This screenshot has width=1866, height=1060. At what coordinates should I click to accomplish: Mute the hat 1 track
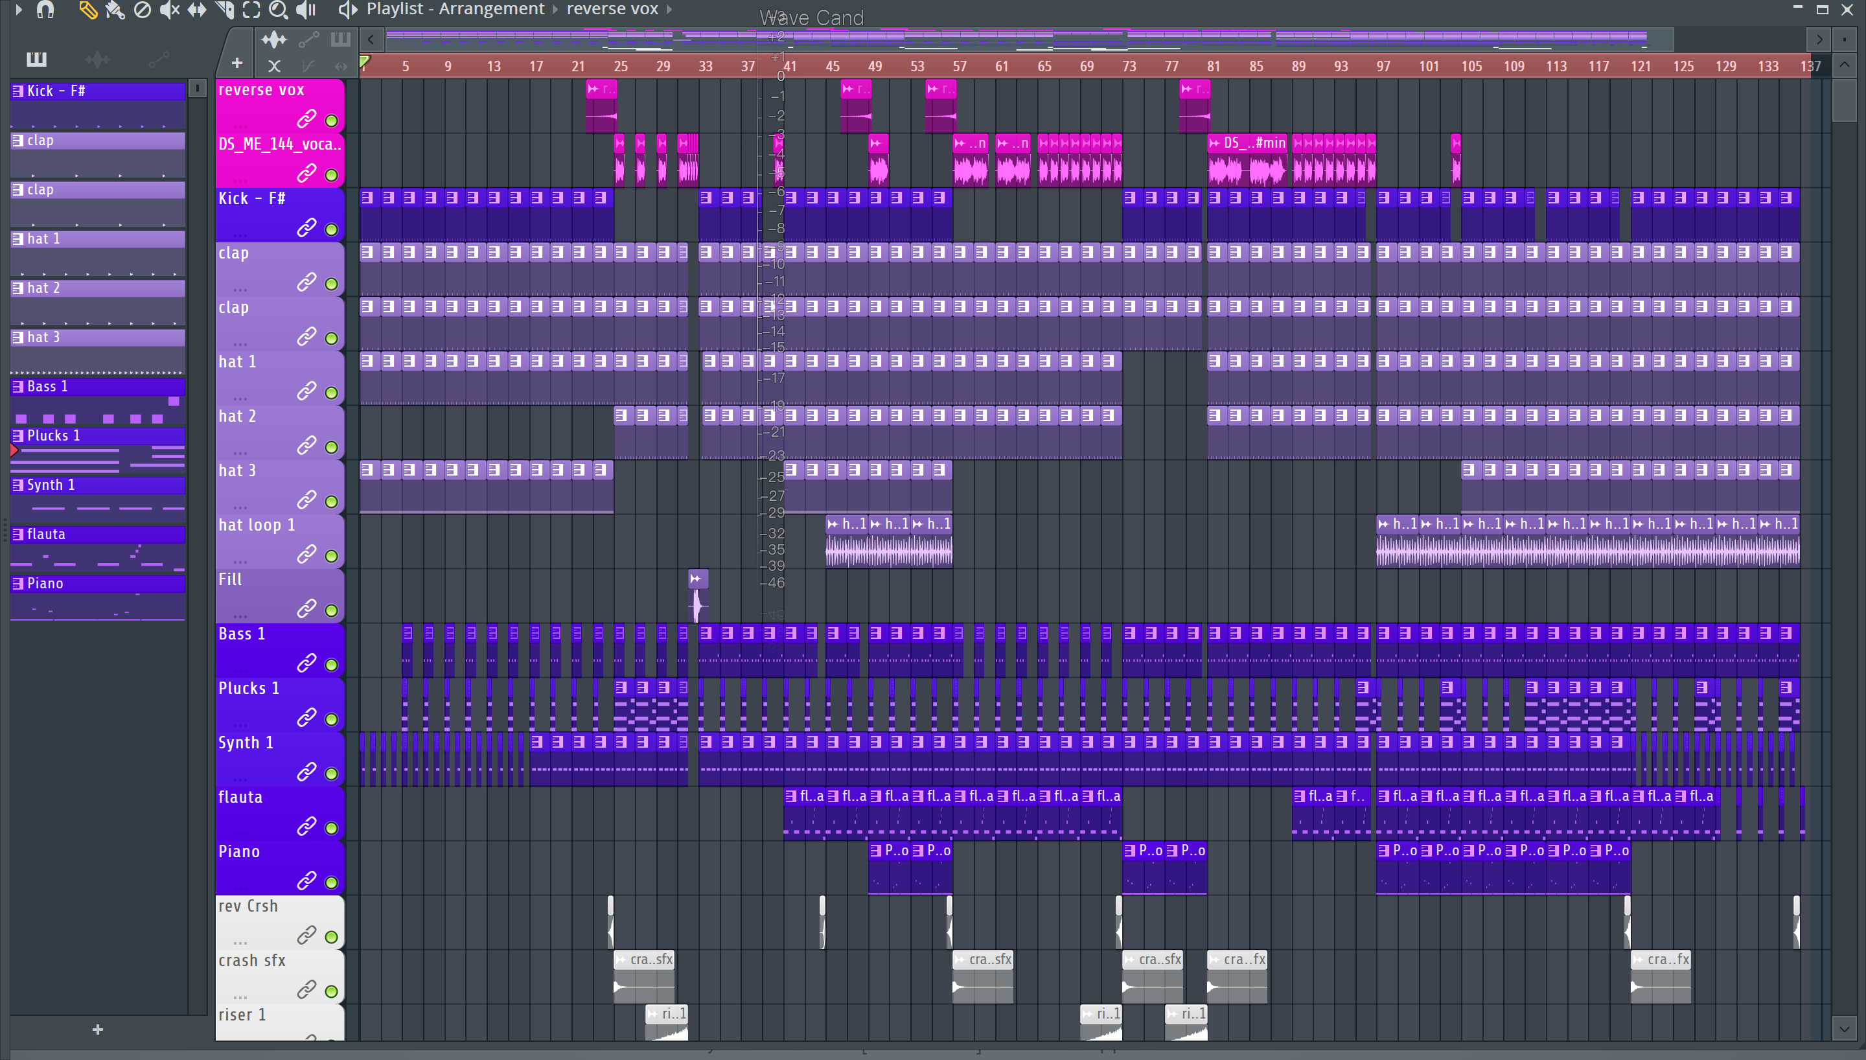point(331,393)
